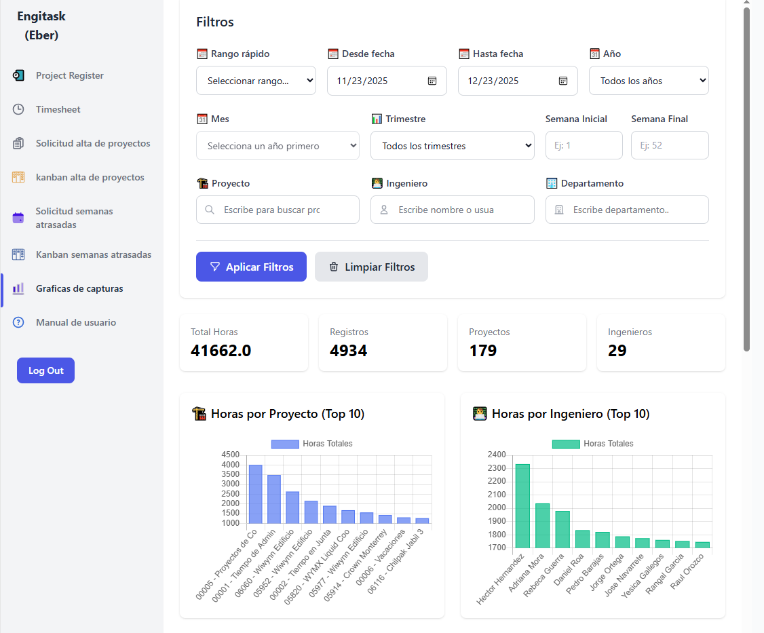The image size is (764, 633).
Task: Open the Trimestre dropdown
Action: click(x=452, y=146)
